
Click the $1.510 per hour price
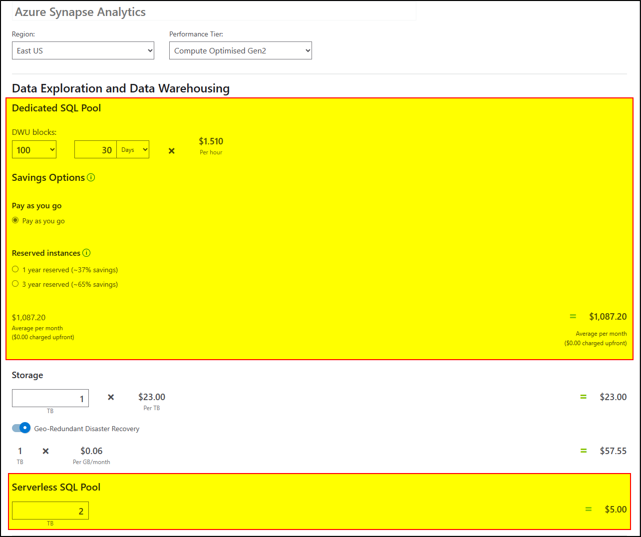pos(211,141)
